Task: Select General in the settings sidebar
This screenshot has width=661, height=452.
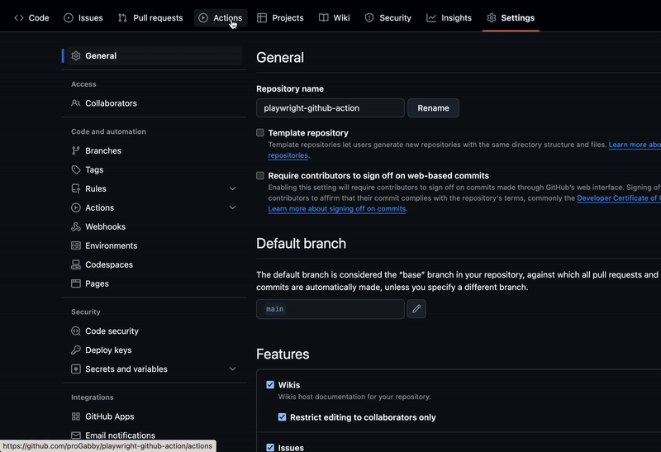Action: [x=154, y=55]
